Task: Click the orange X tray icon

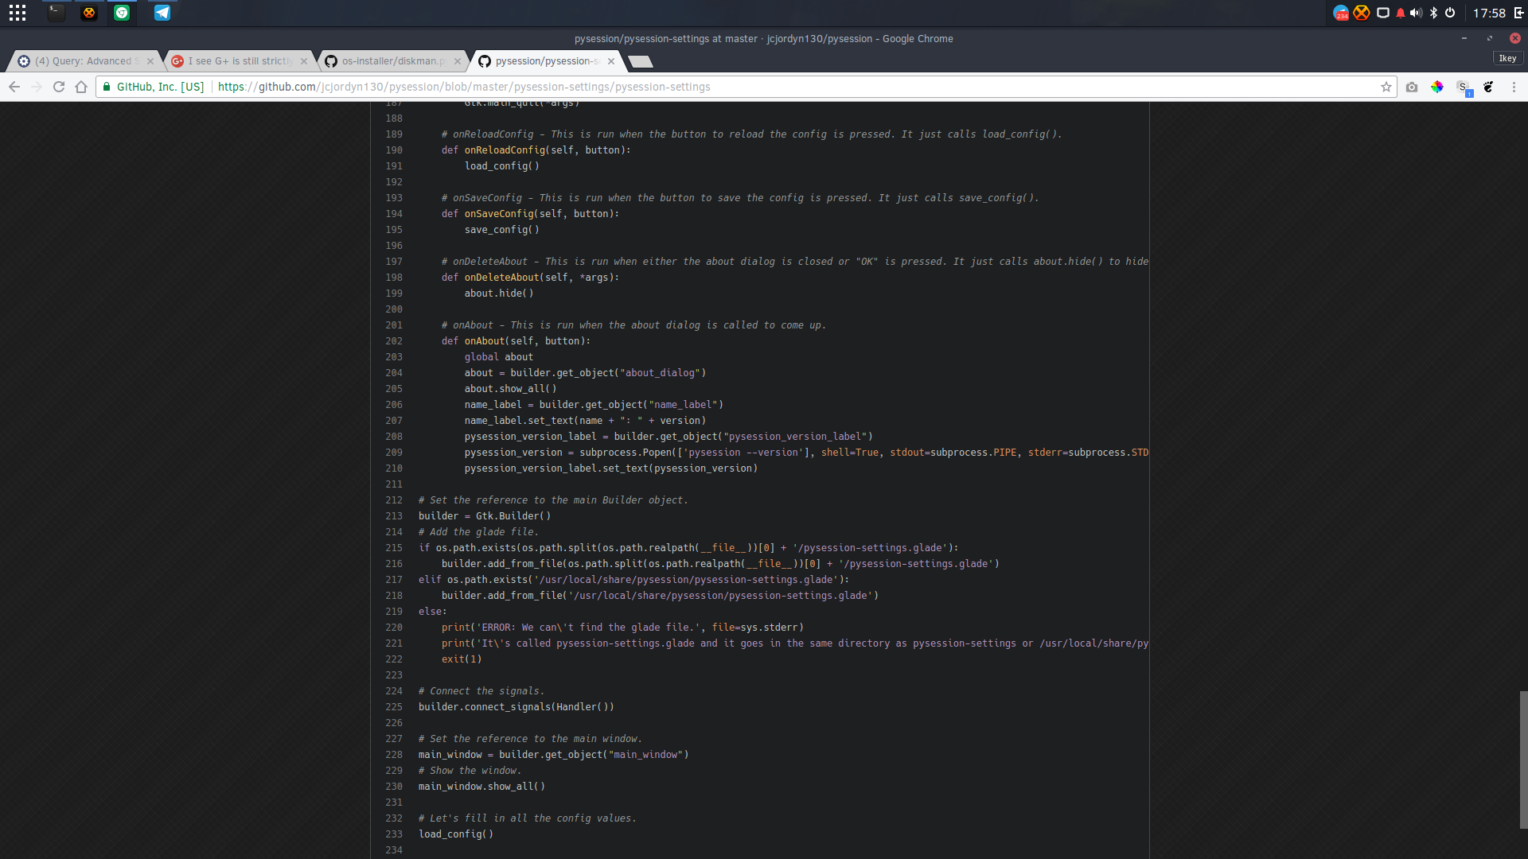Action: click(x=1362, y=13)
